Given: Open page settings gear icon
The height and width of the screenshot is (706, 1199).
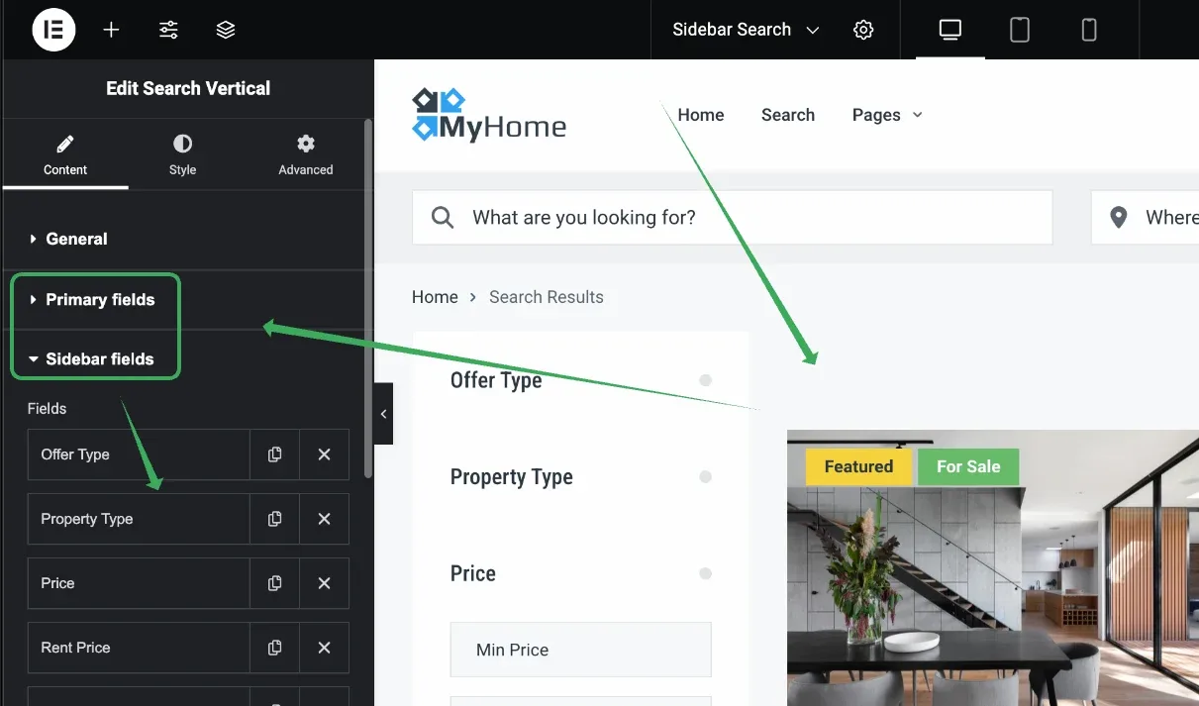Looking at the screenshot, I should [863, 30].
